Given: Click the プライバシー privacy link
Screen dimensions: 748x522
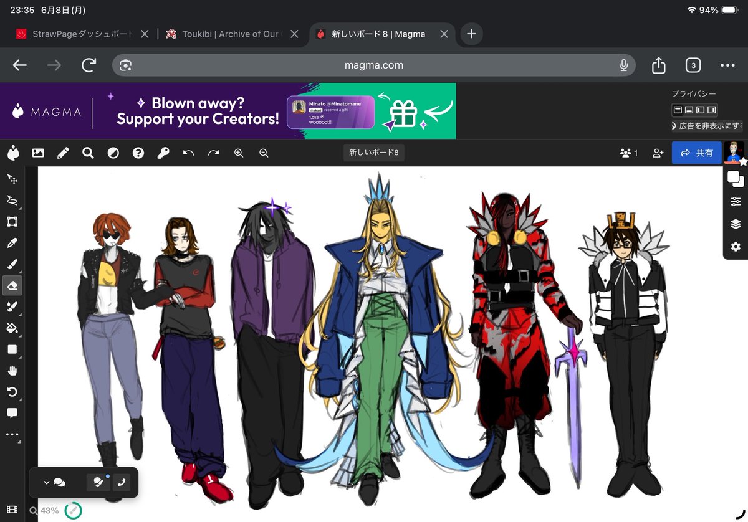Looking at the screenshot, I should tap(694, 94).
